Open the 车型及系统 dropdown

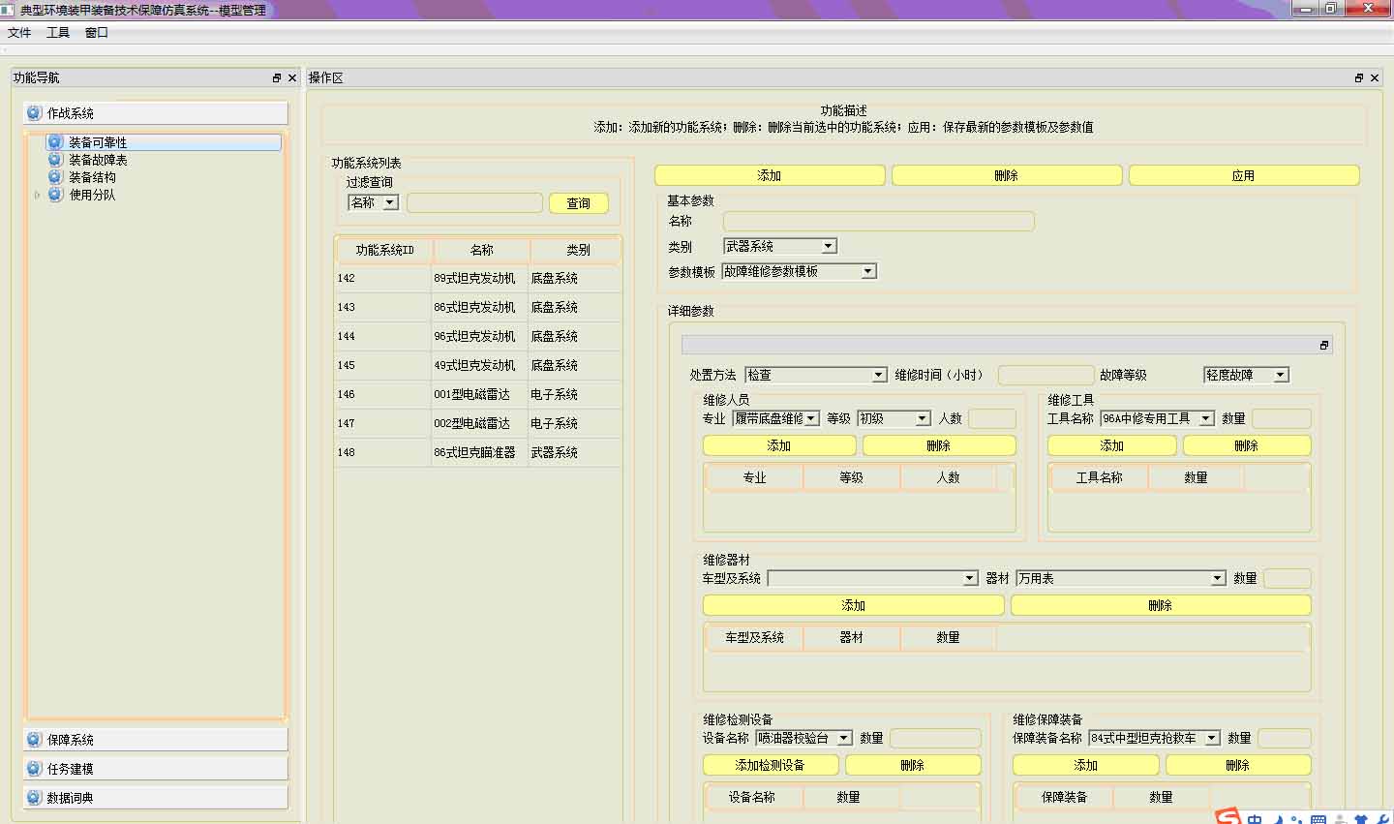[x=970, y=578]
